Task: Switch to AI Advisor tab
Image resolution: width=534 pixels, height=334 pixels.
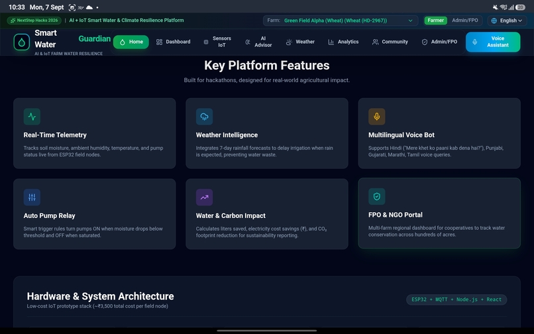Action: pos(258,42)
